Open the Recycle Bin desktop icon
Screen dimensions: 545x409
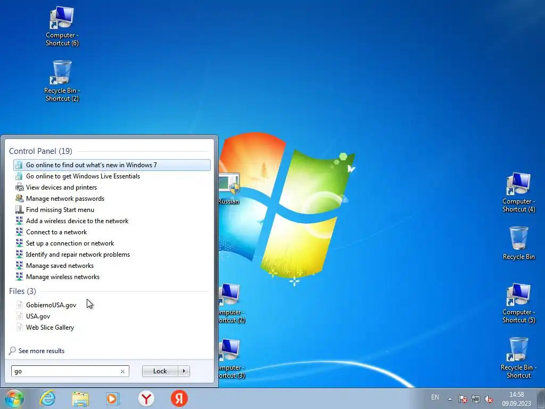518,243
